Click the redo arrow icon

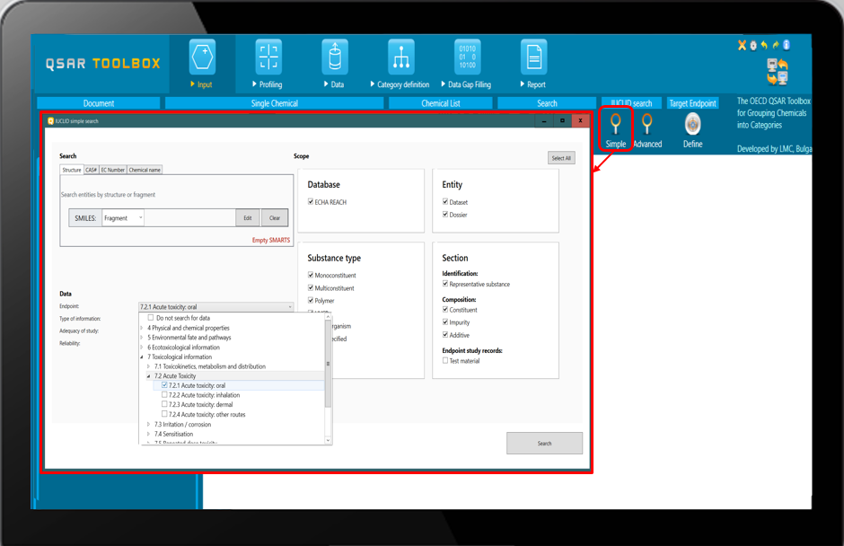pos(776,46)
